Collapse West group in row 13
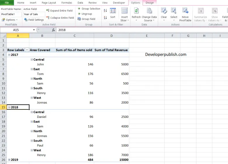The height and width of the screenshot is (164, 228). [x=32, y=98]
